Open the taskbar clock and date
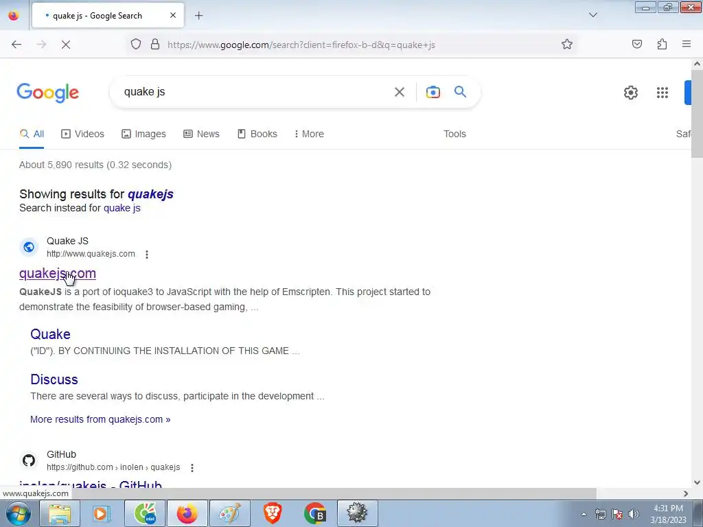703x527 pixels. (668, 514)
